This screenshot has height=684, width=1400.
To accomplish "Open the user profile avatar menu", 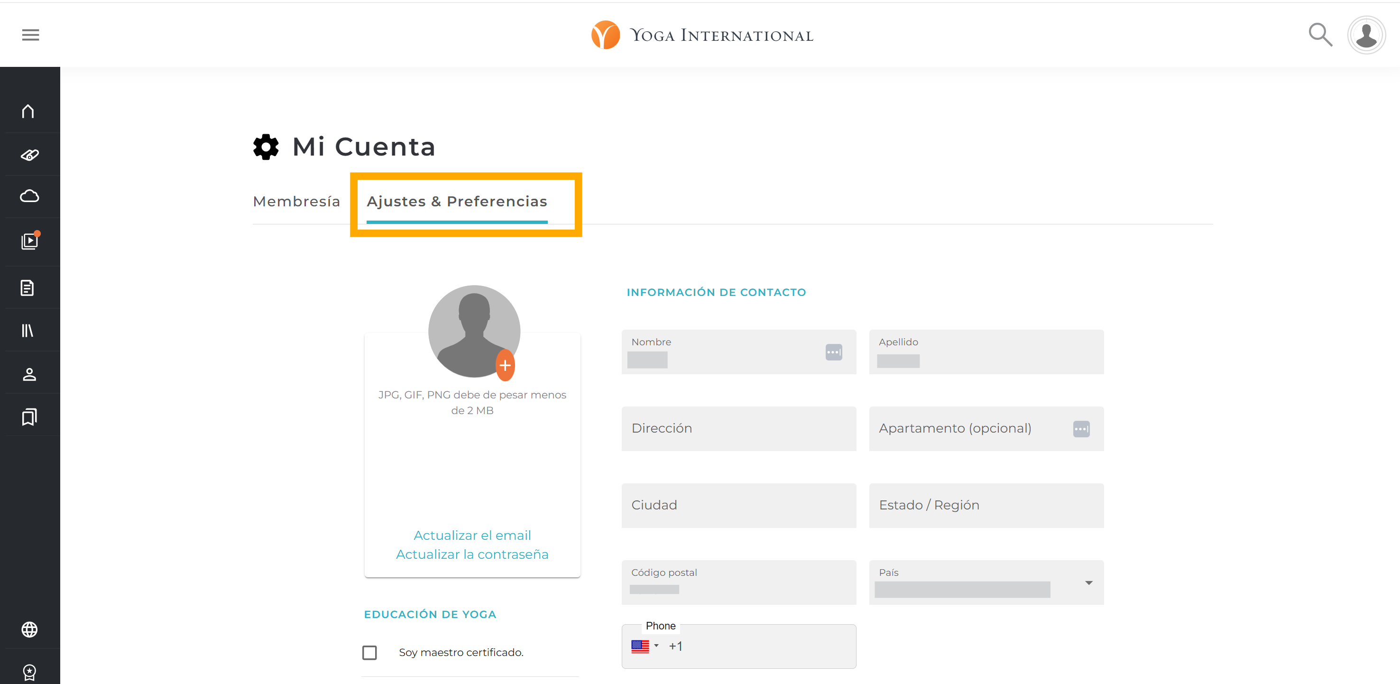I will pos(1366,36).
